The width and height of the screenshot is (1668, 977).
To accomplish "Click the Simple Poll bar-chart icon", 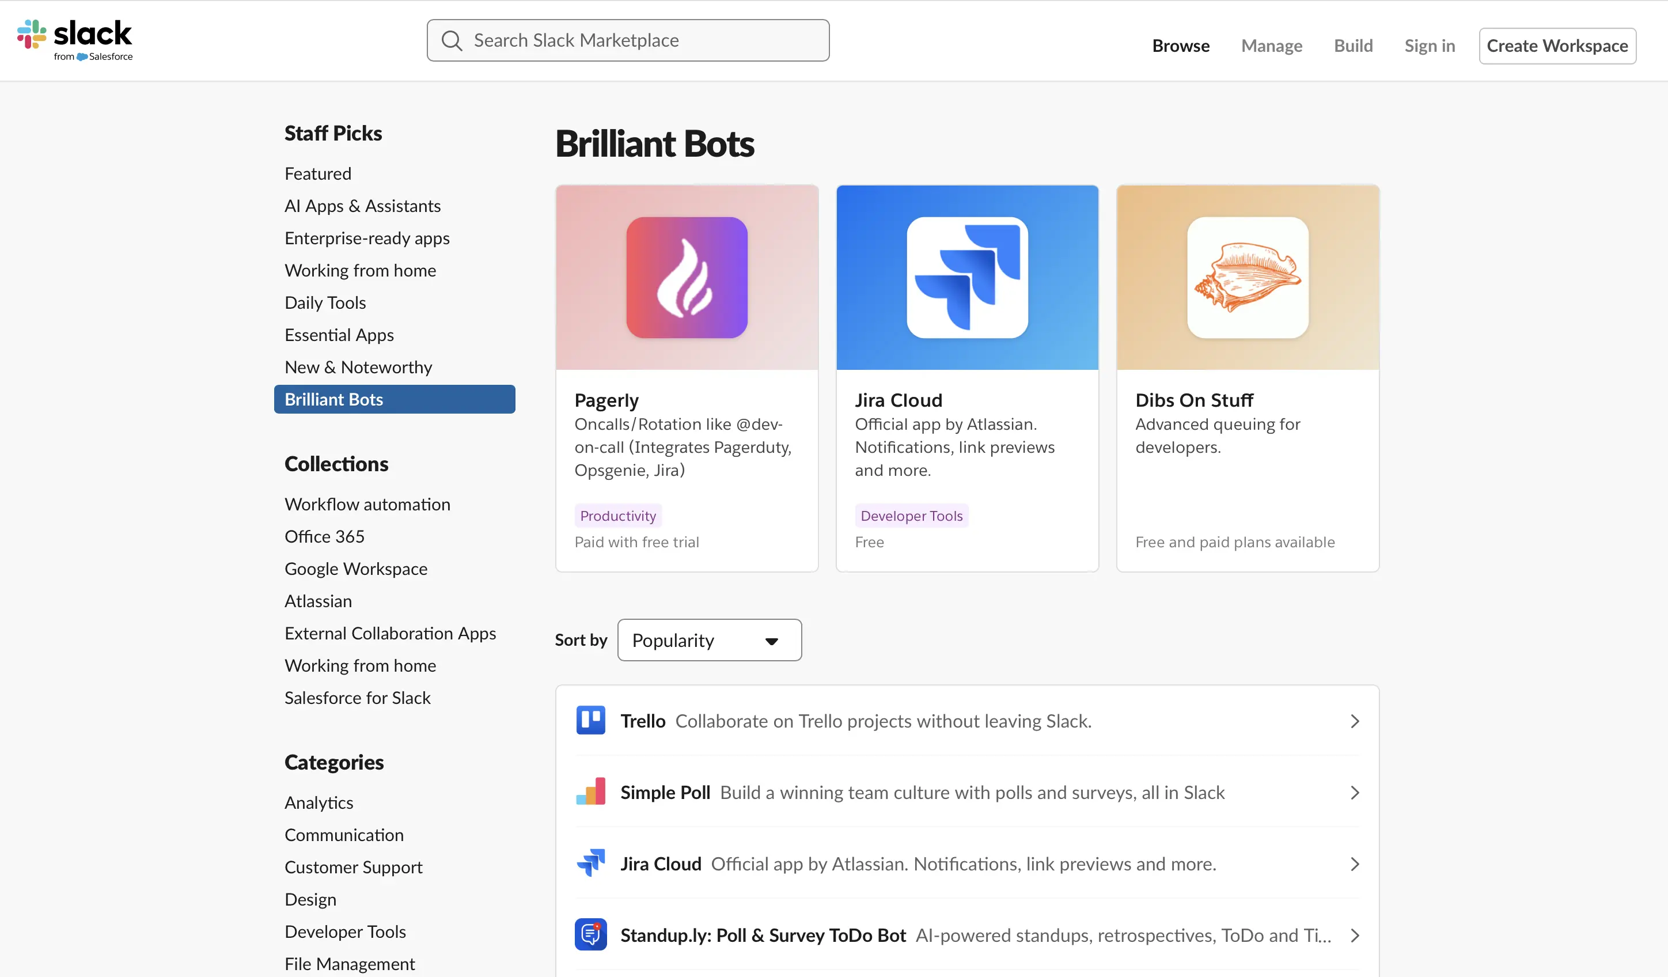I will pyautogui.click(x=591, y=792).
